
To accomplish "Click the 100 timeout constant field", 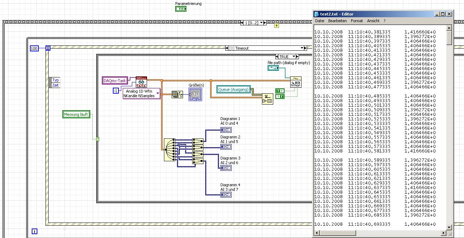I will 34,49.
